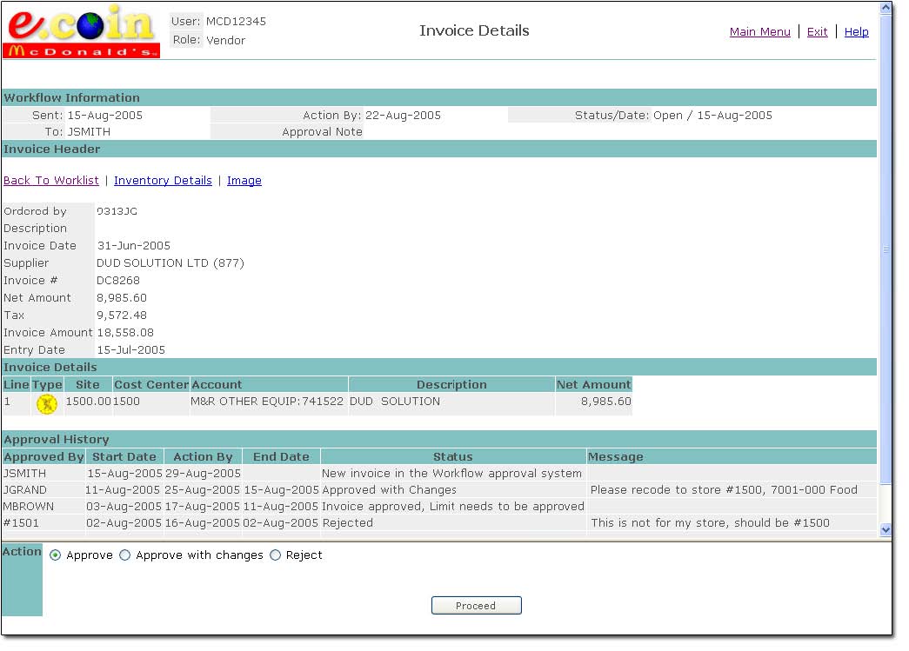Go Back To Worklist
The image size is (909, 651).
[51, 181]
